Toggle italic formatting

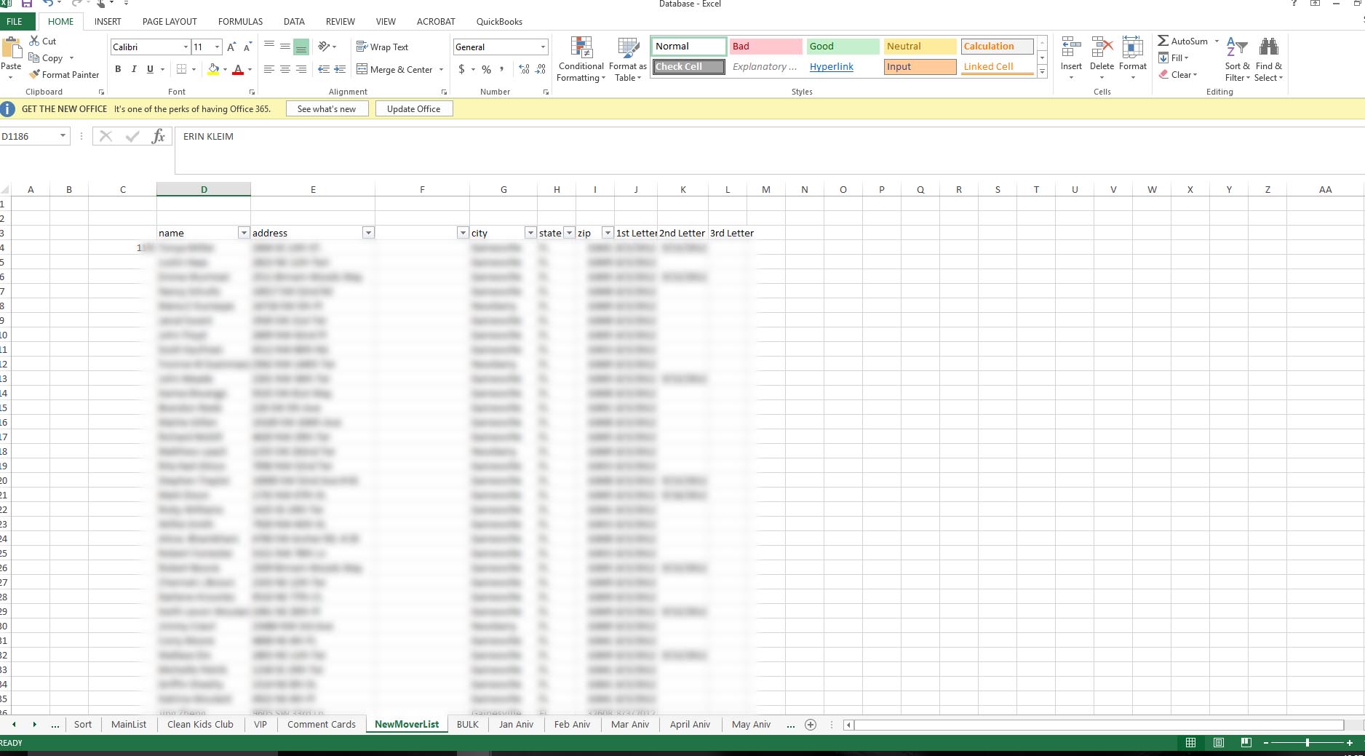pos(134,69)
